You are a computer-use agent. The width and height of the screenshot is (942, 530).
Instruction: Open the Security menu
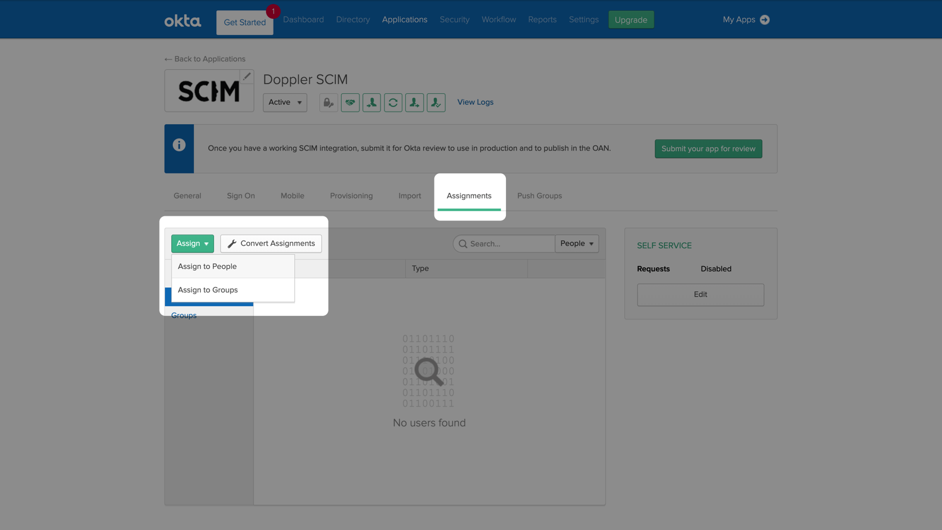(x=454, y=19)
